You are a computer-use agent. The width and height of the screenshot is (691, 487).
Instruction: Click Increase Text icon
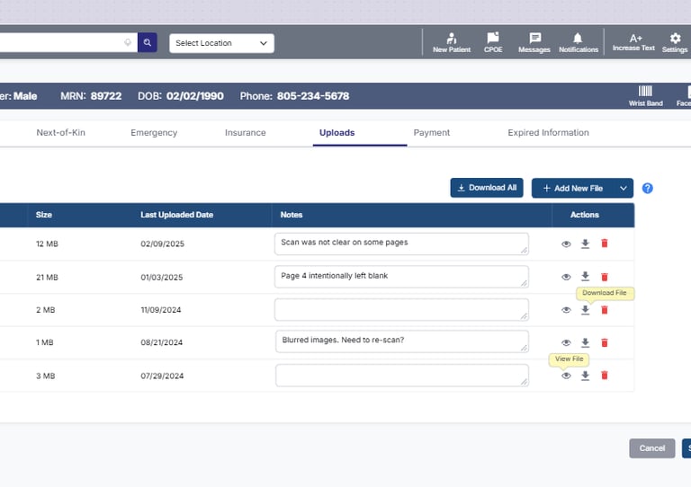tap(633, 42)
